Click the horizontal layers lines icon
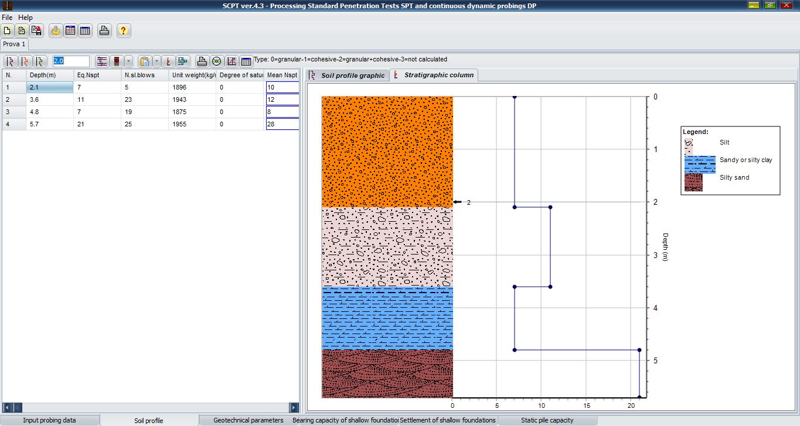Screen dimensions: 800x426 tap(102, 61)
